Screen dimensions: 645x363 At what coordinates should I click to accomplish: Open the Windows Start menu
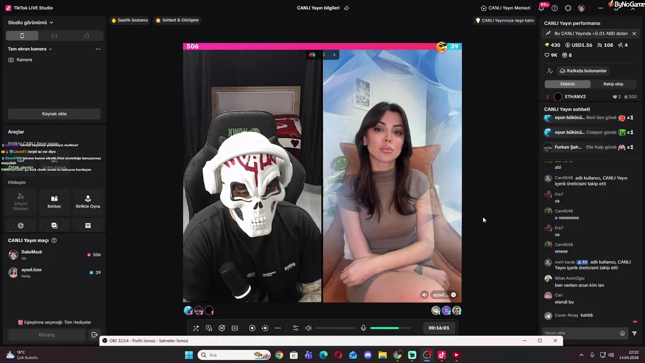click(189, 355)
